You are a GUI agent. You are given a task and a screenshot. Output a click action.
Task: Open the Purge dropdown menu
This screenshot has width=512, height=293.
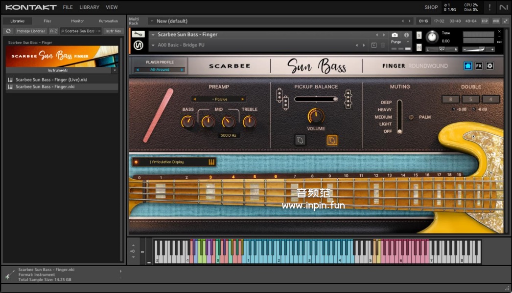click(400, 42)
